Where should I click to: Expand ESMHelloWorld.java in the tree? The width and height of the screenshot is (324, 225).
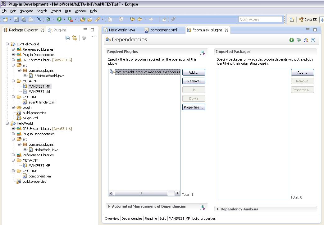(25, 76)
